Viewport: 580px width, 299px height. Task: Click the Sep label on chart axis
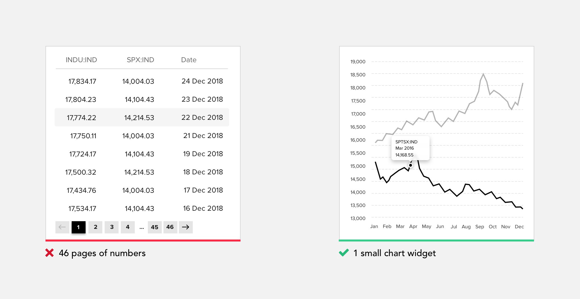pyautogui.click(x=480, y=227)
